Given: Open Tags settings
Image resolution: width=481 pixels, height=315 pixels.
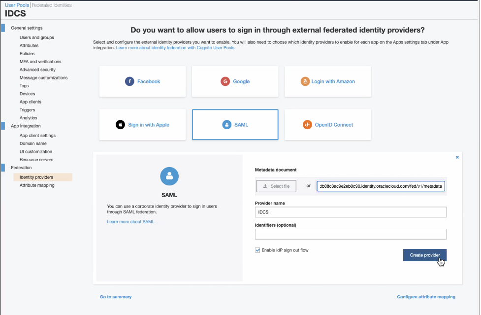Looking at the screenshot, I should click(24, 86).
